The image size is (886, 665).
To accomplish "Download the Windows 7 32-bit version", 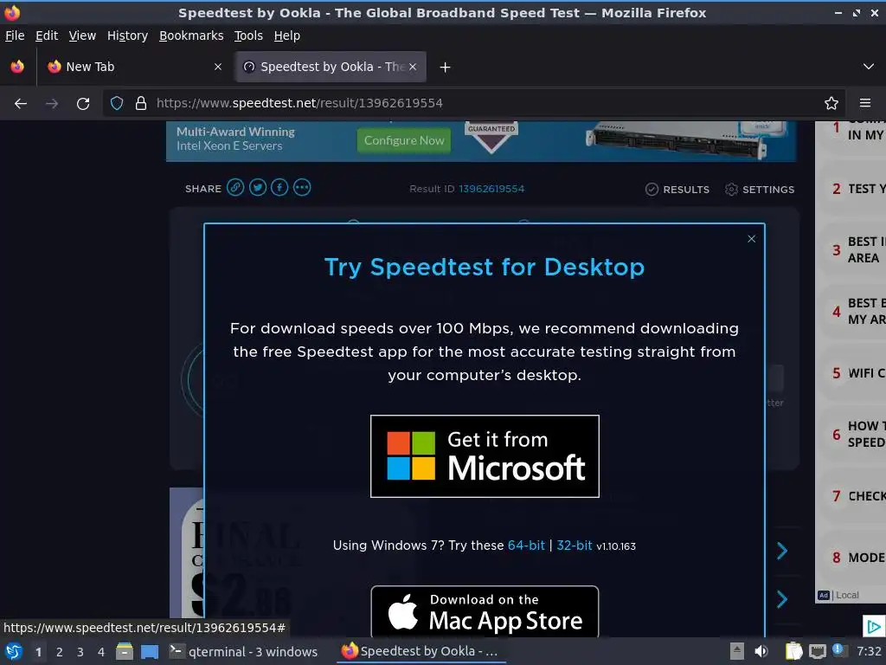I will (x=575, y=546).
